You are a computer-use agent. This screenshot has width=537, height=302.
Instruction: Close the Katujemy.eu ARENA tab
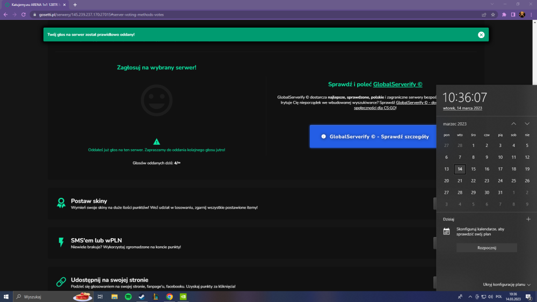tap(64, 5)
